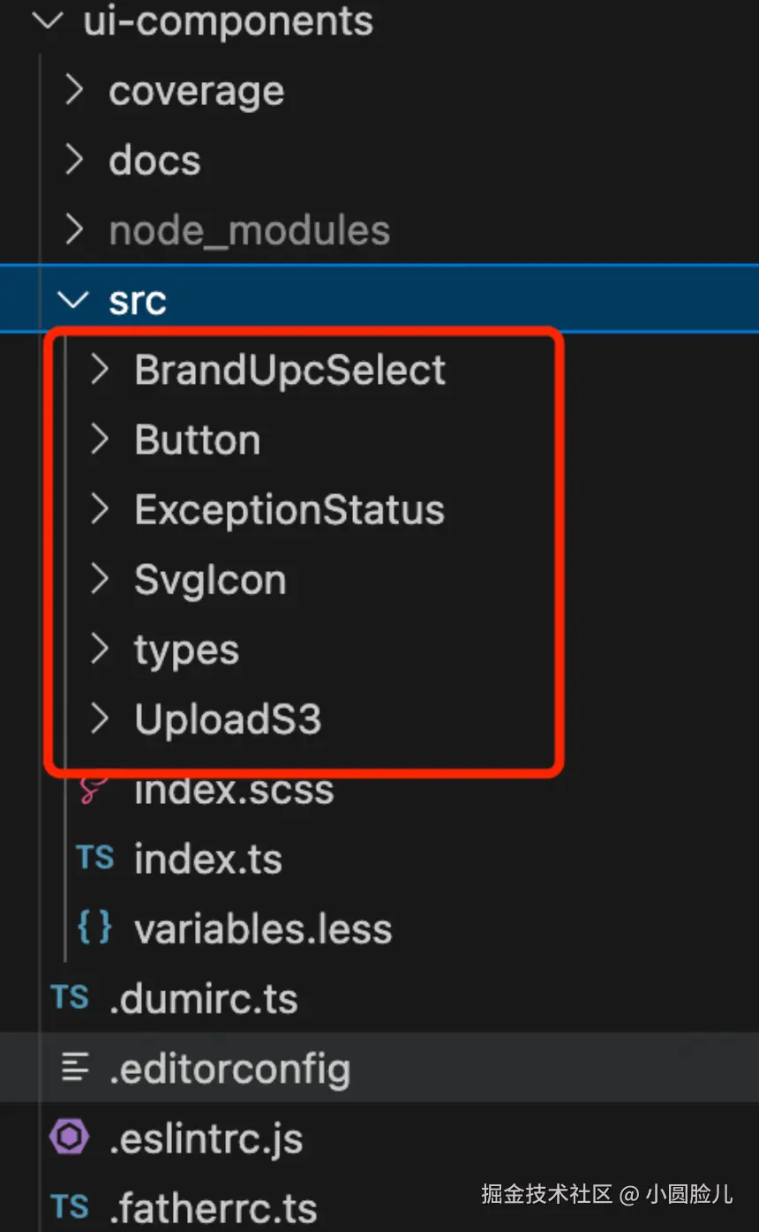Open the SvgIcon folder
The width and height of the screenshot is (759, 1232).
click(210, 580)
